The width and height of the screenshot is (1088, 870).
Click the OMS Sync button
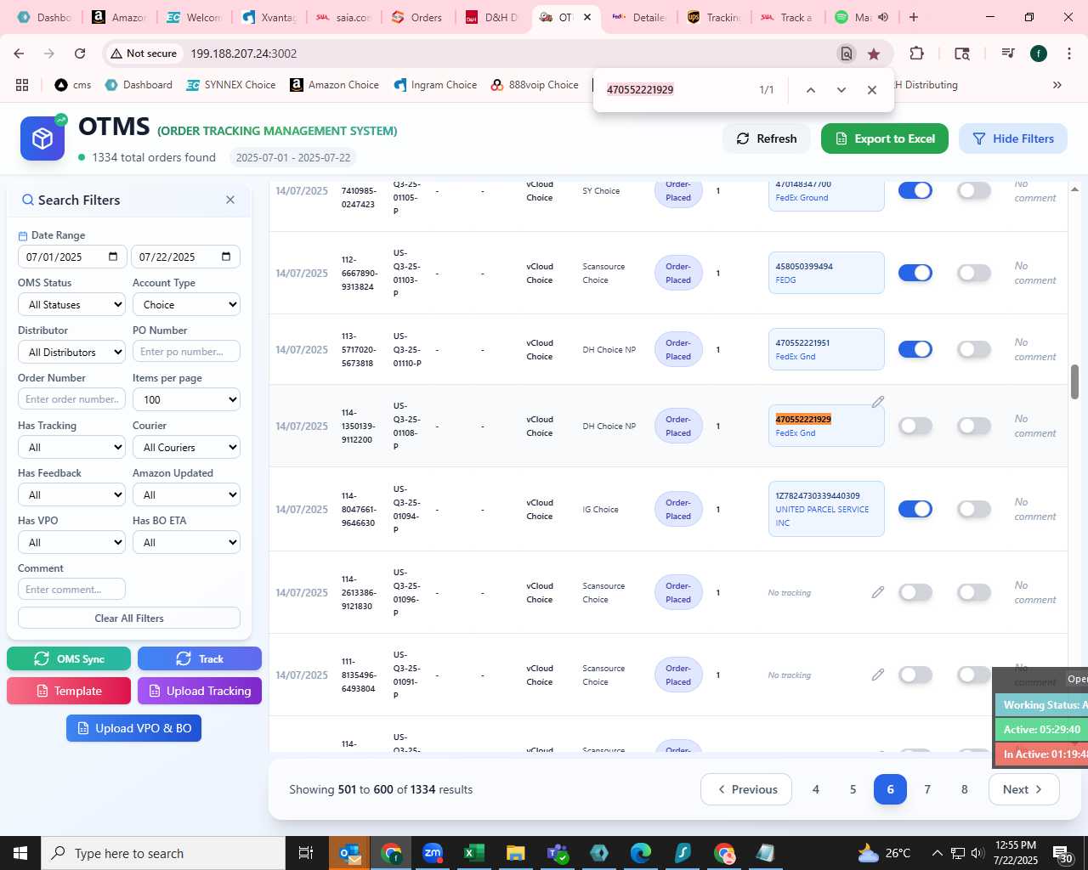(69, 658)
